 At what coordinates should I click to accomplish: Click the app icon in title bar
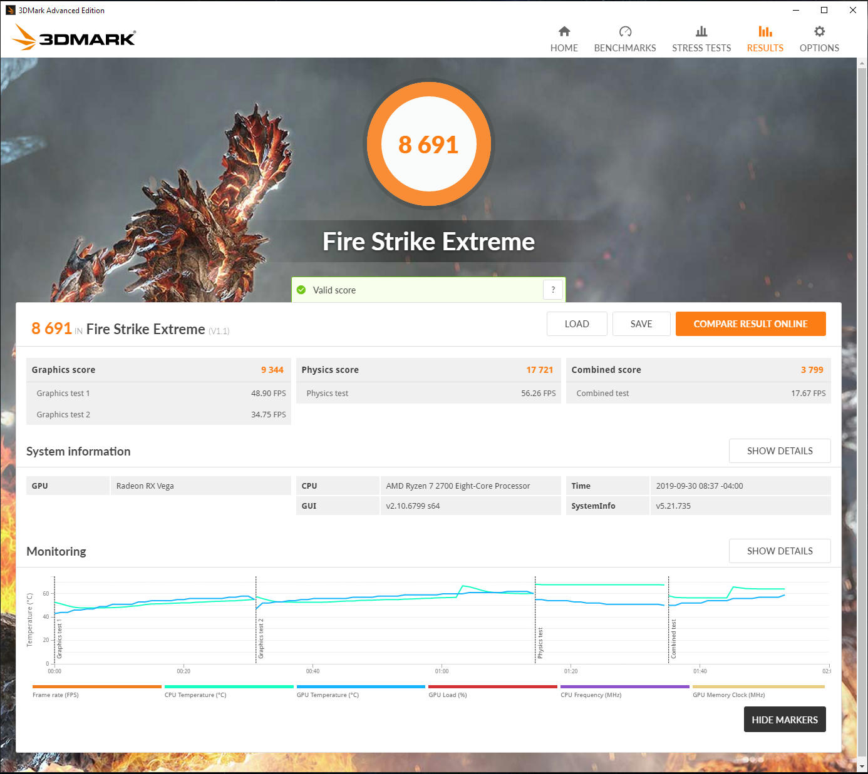pos(10,10)
